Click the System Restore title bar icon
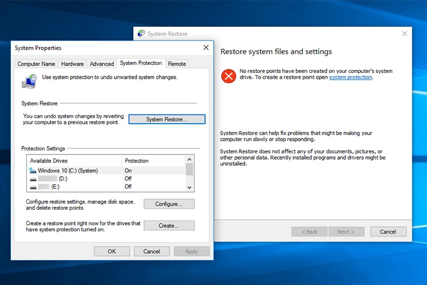Image resolution: width=427 pixels, height=285 pixels. [141, 33]
